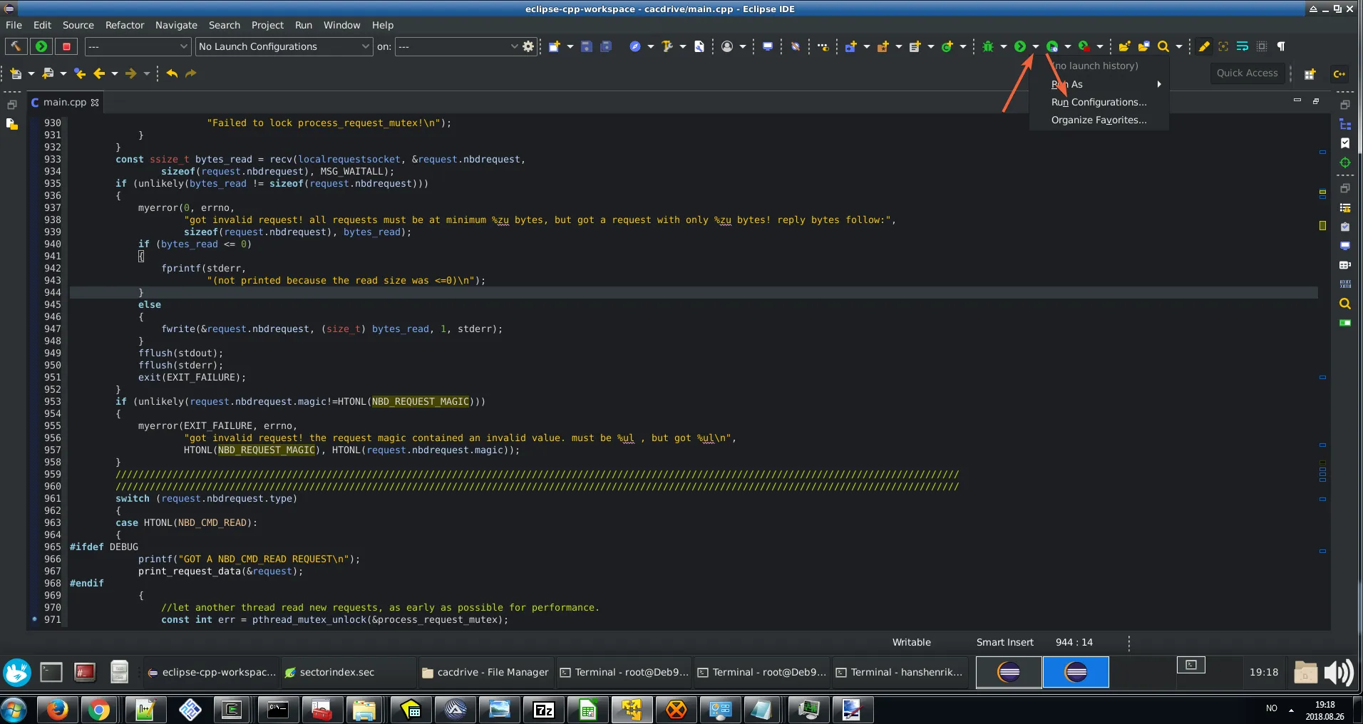Open the No Launch Configurations dropdown
Screen dimensions: 1363x724
[284, 46]
